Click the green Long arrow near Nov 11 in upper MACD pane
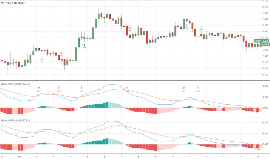Viewport: 270px width, 159px height. [x=183, y=87]
